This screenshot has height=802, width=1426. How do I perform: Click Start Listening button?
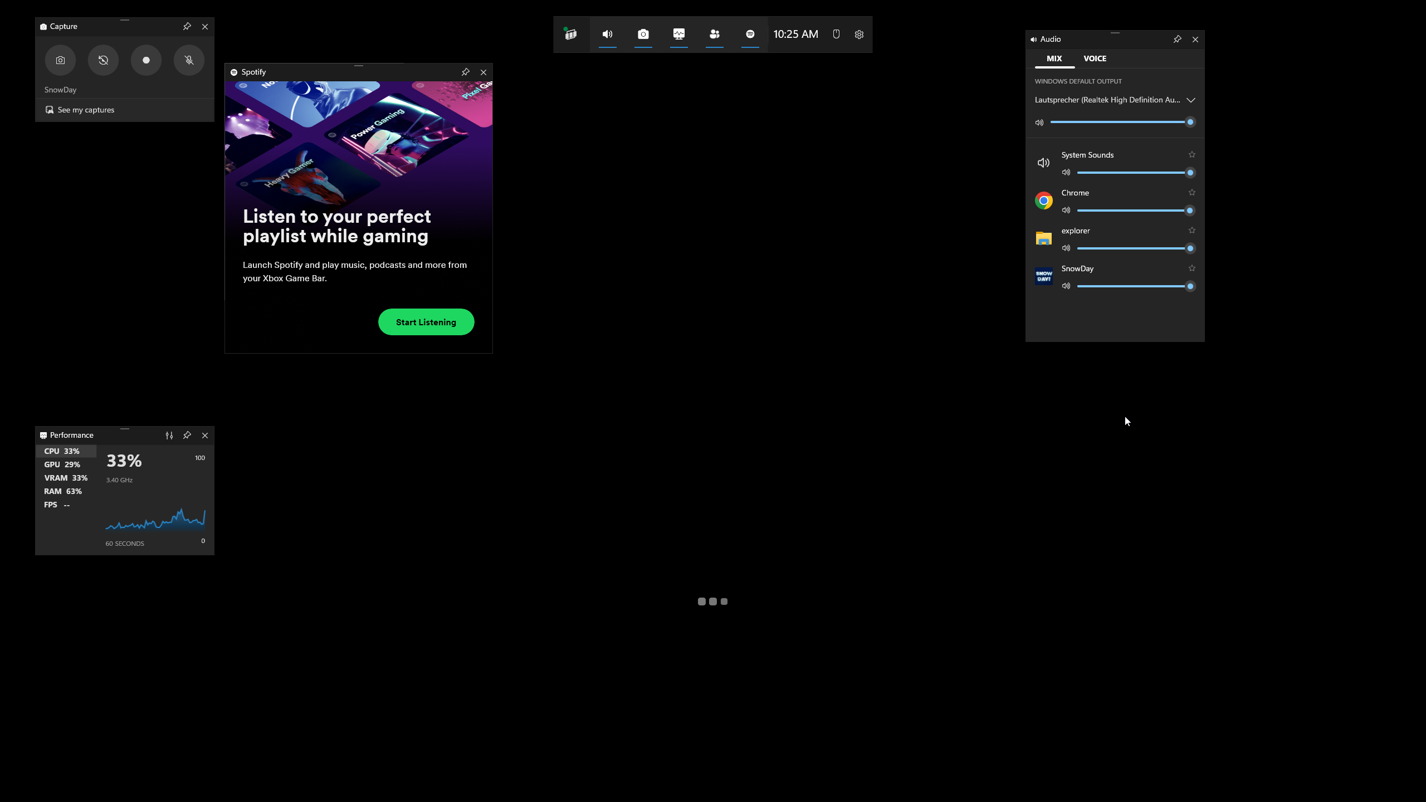pyautogui.click(x=426, y=322)
